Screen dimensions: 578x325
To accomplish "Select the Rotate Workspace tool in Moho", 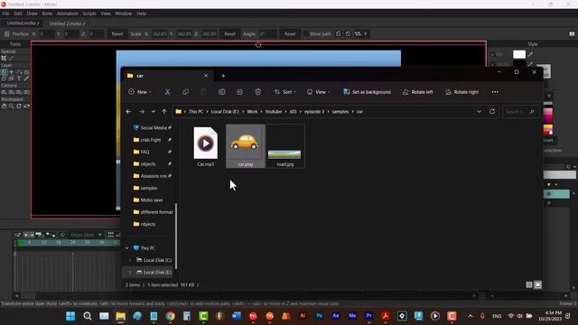I will 19,107.
